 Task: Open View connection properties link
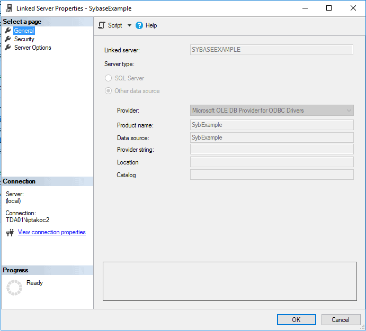pos(52,232)
